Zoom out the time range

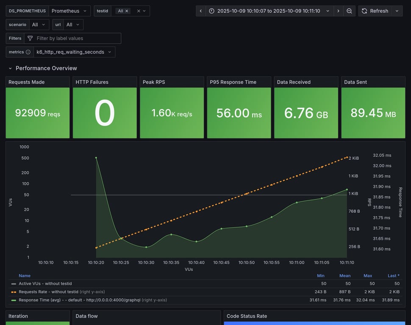point(349,11)
